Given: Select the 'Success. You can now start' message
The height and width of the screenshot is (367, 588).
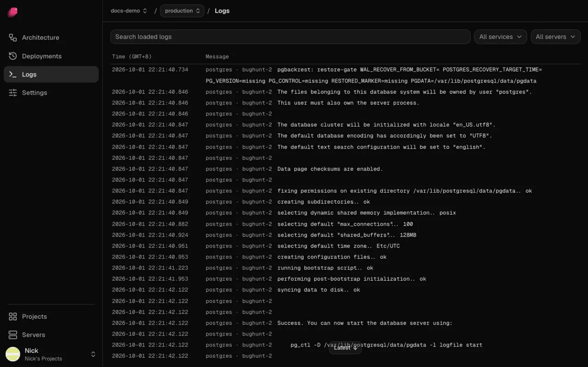Looking at the screenshot, I should point(365,323).
